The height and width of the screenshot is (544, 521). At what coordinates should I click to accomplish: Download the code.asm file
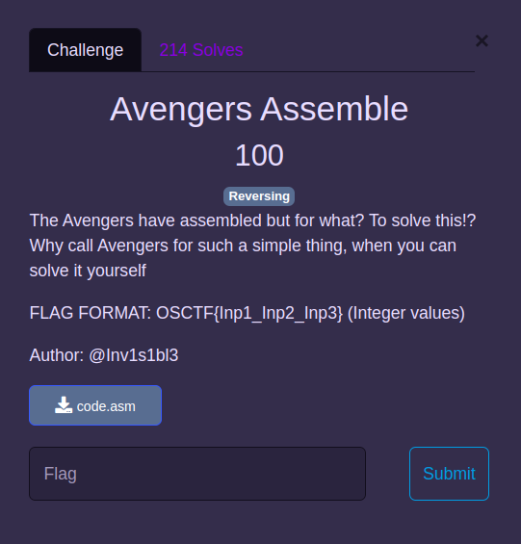pos(95,405)
